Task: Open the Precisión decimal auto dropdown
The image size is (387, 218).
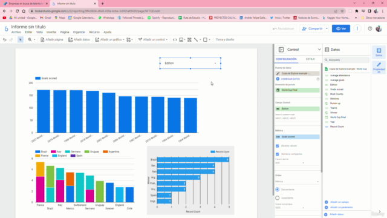Action: (290, 163)
